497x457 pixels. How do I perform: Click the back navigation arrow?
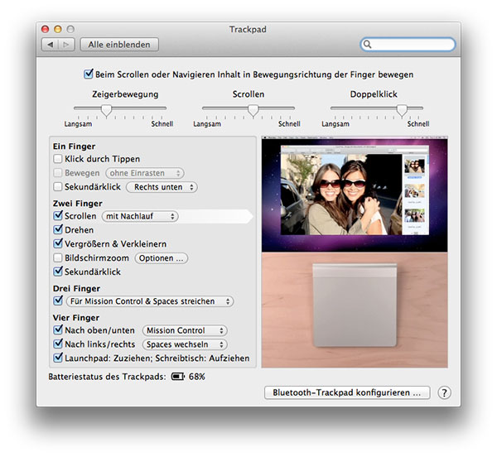(x=51, y=45)
